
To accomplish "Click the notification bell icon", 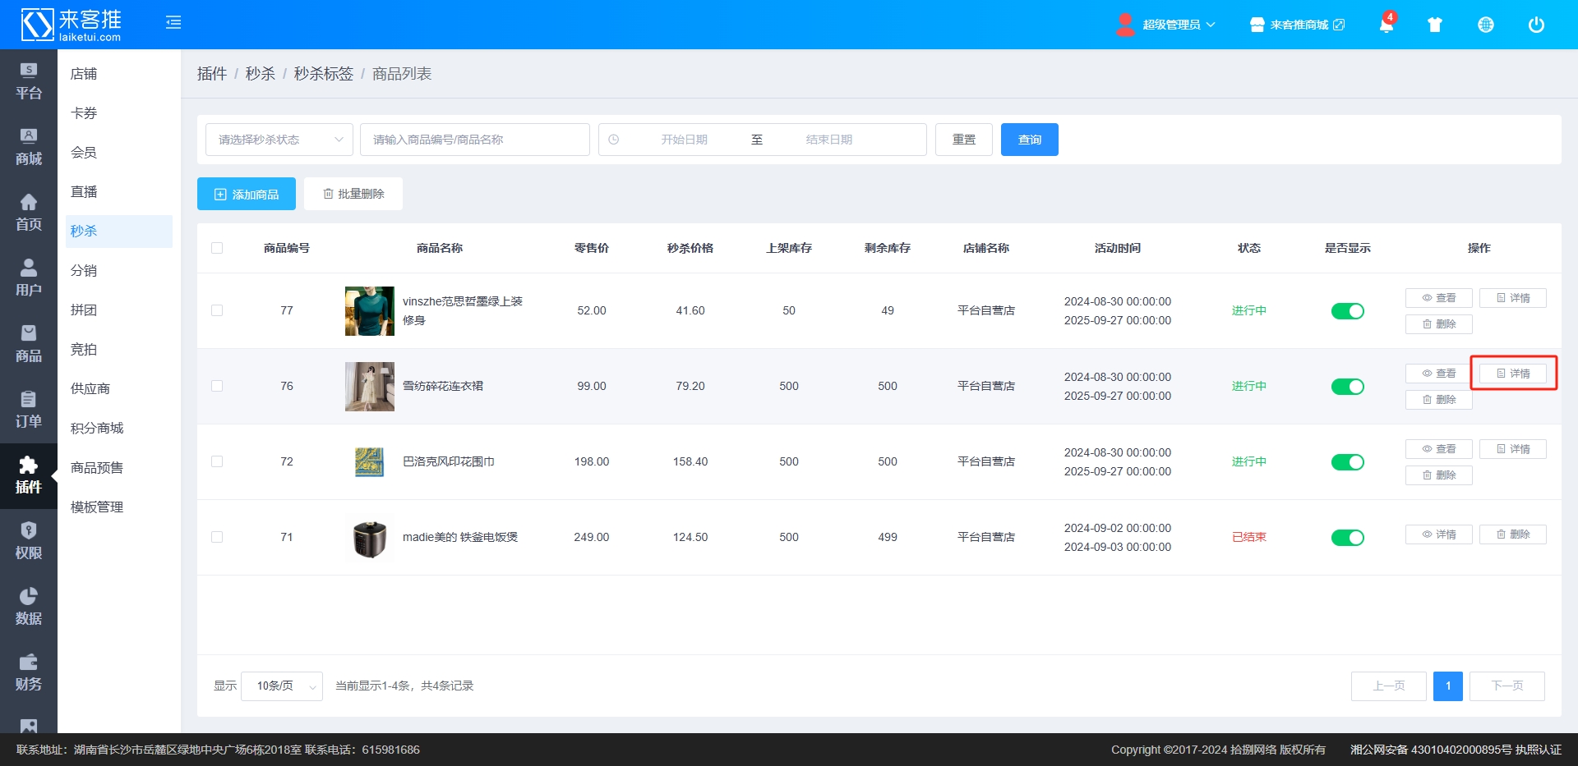I will [x=1386, y=25].
